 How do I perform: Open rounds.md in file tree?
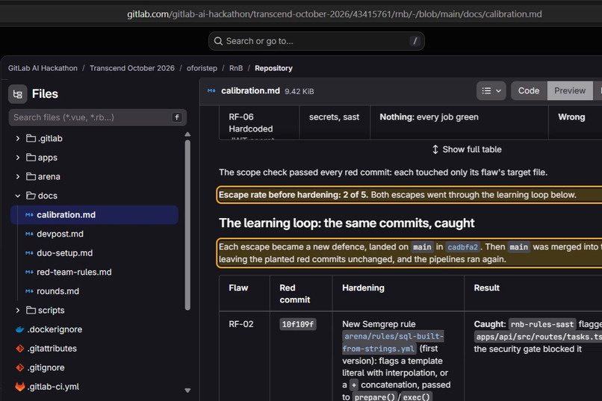click(58, 291)
